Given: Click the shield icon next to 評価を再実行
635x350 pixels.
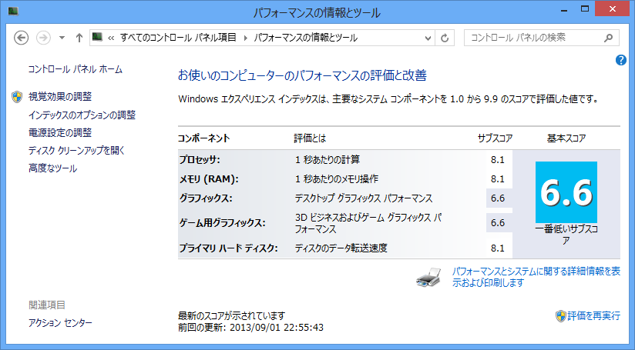Looking at the screenshot, I should click(560, 316).
